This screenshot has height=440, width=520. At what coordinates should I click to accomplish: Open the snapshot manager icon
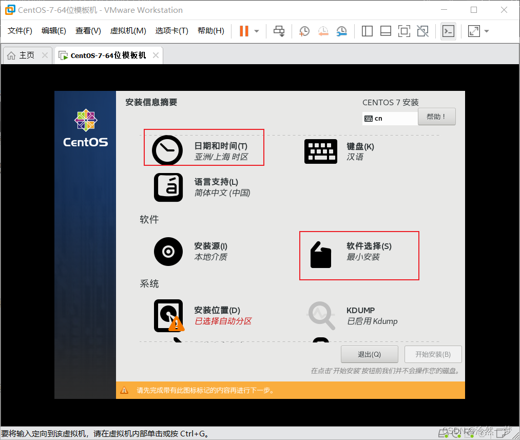[341, 31]
